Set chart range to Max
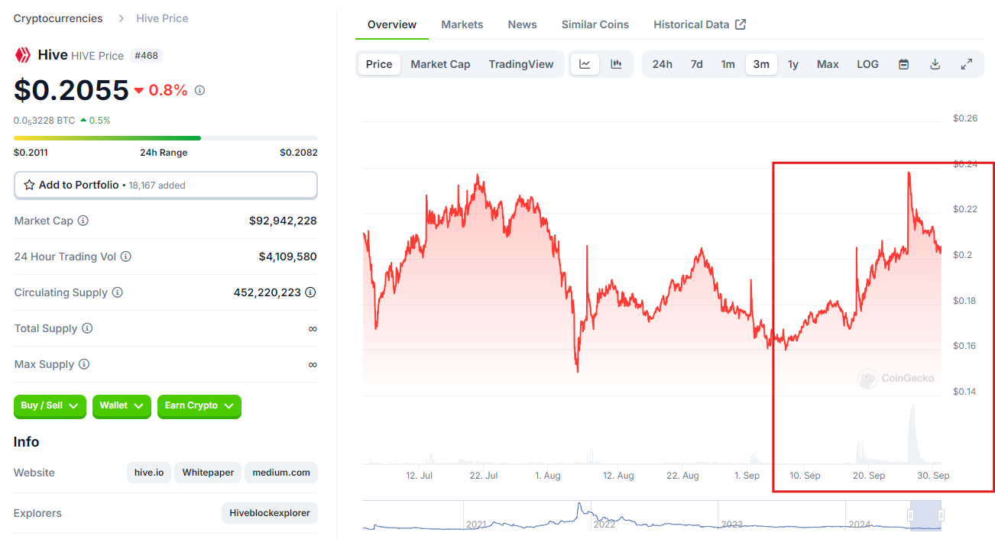Viewport: 995px width, 539px height. (x=828, y=64)
